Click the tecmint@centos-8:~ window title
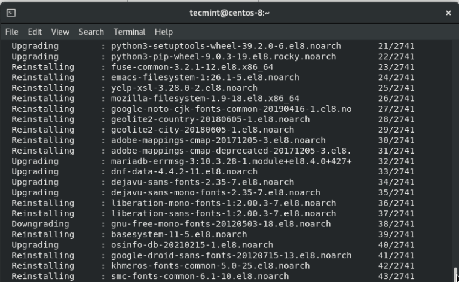The height and width of the screenshot is (282, 459). [x=229, y=12]
